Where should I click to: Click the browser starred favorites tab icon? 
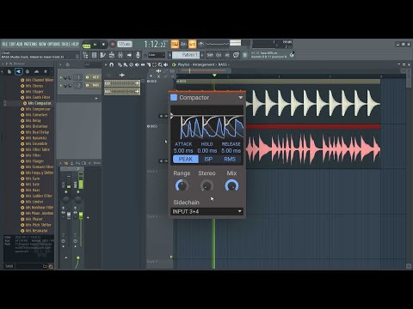46,71
